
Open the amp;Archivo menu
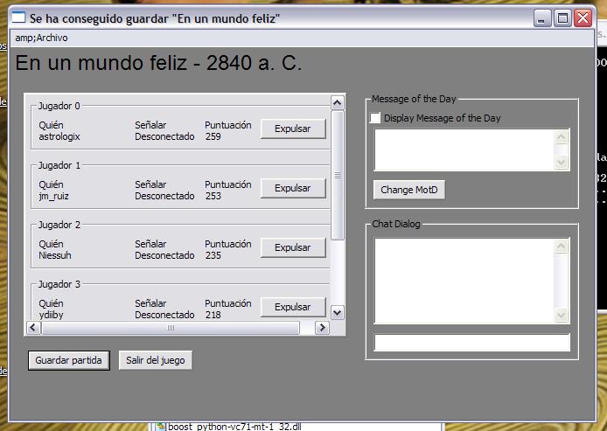(x=41, y=38)
